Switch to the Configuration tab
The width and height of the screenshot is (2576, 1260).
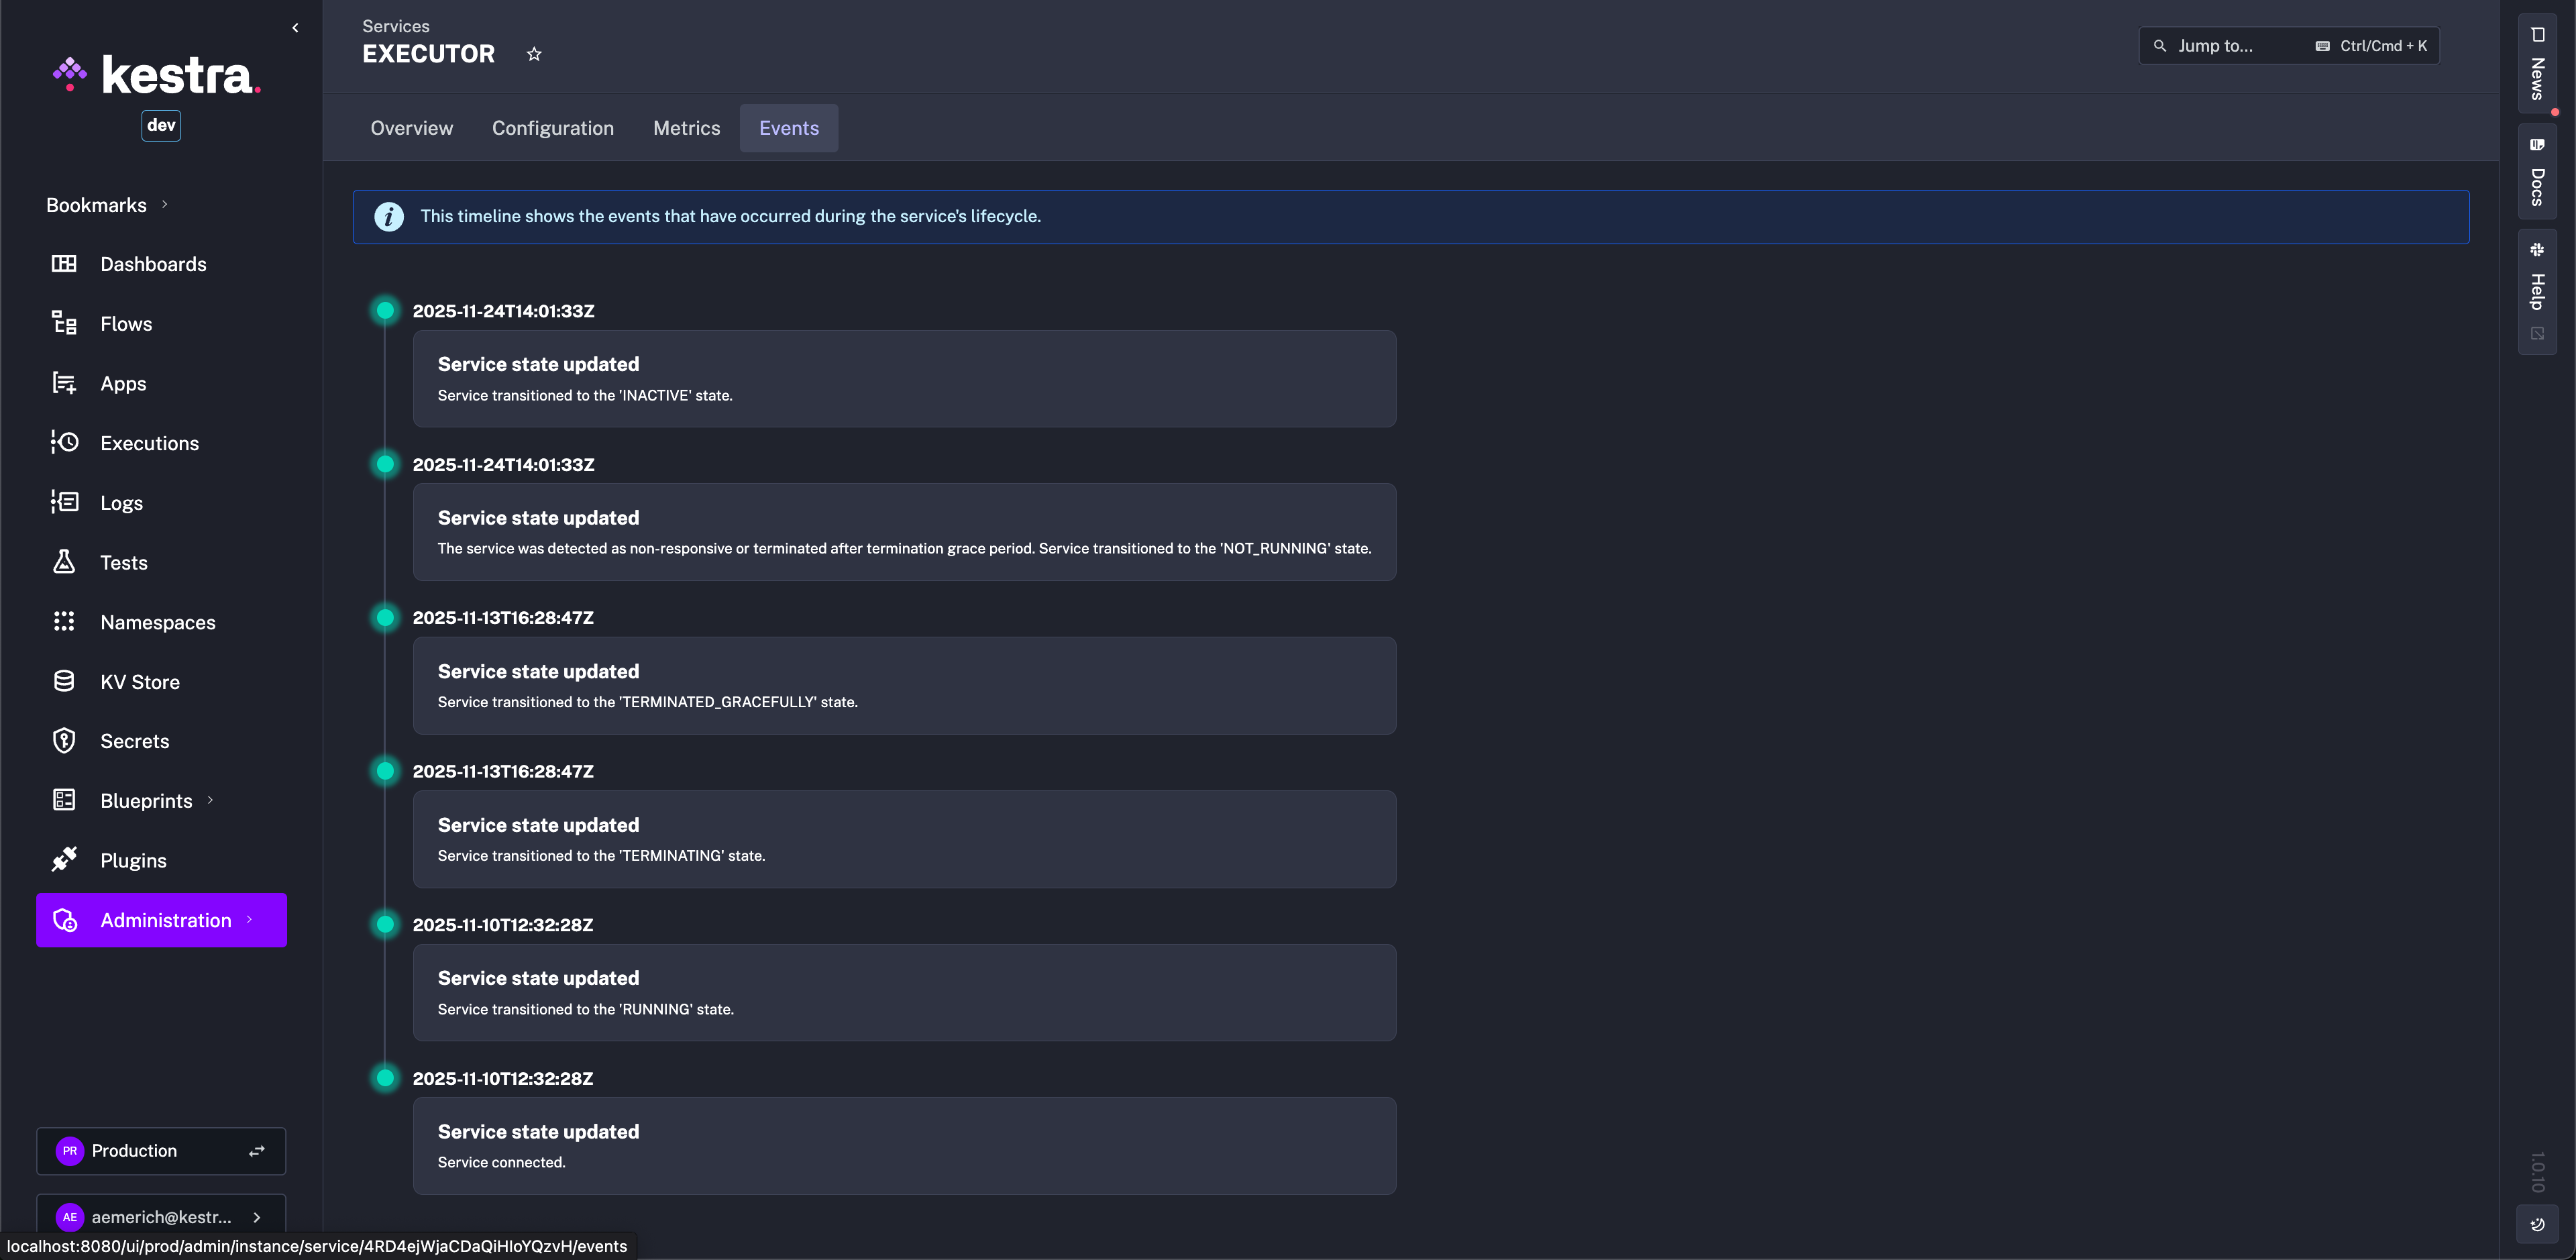pyautogui.click(x=552, y=128)
